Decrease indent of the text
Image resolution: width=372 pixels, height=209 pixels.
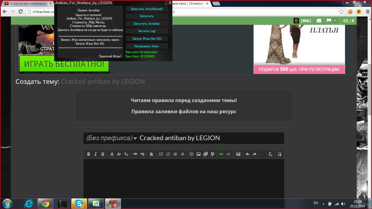[175, 154]
